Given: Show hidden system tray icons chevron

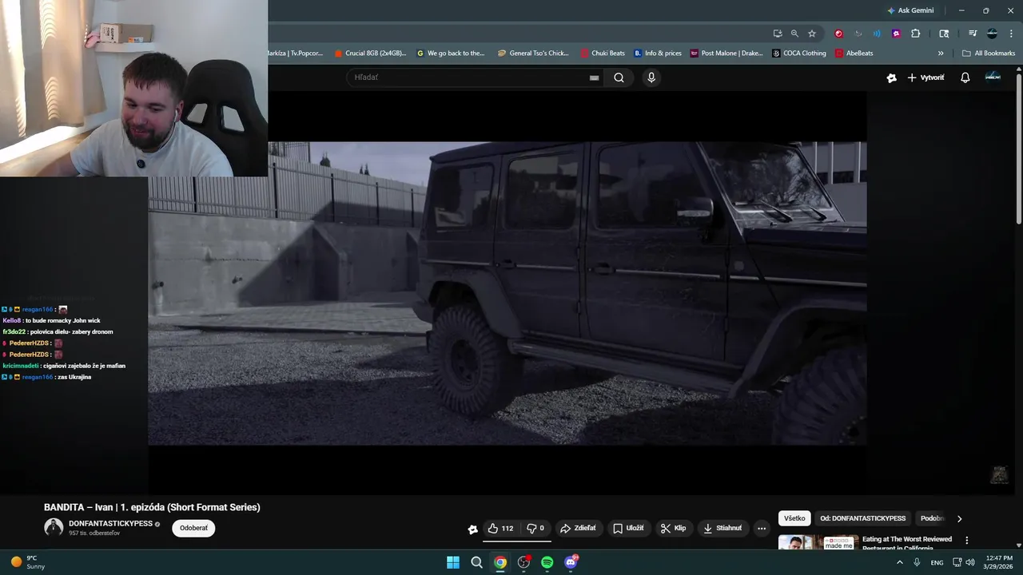Looking at the screenshot, I should click(x=899, y=562).
